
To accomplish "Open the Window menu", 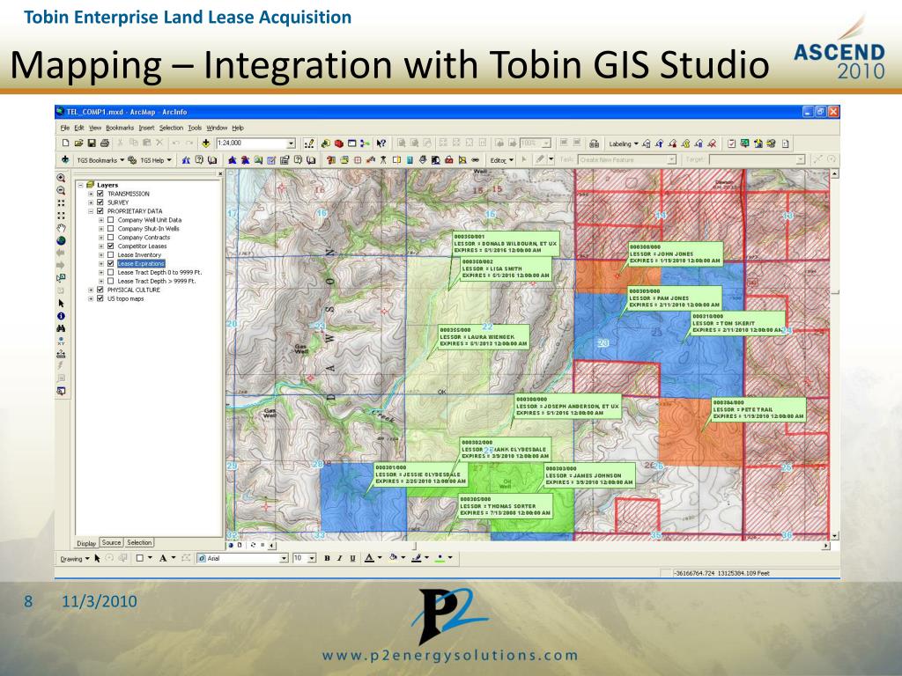I will [x=217, y=128].
